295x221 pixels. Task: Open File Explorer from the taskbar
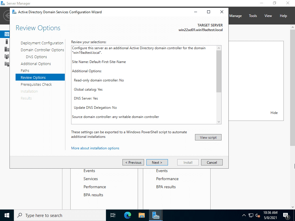pyautogui.click(x=141, y=215)
